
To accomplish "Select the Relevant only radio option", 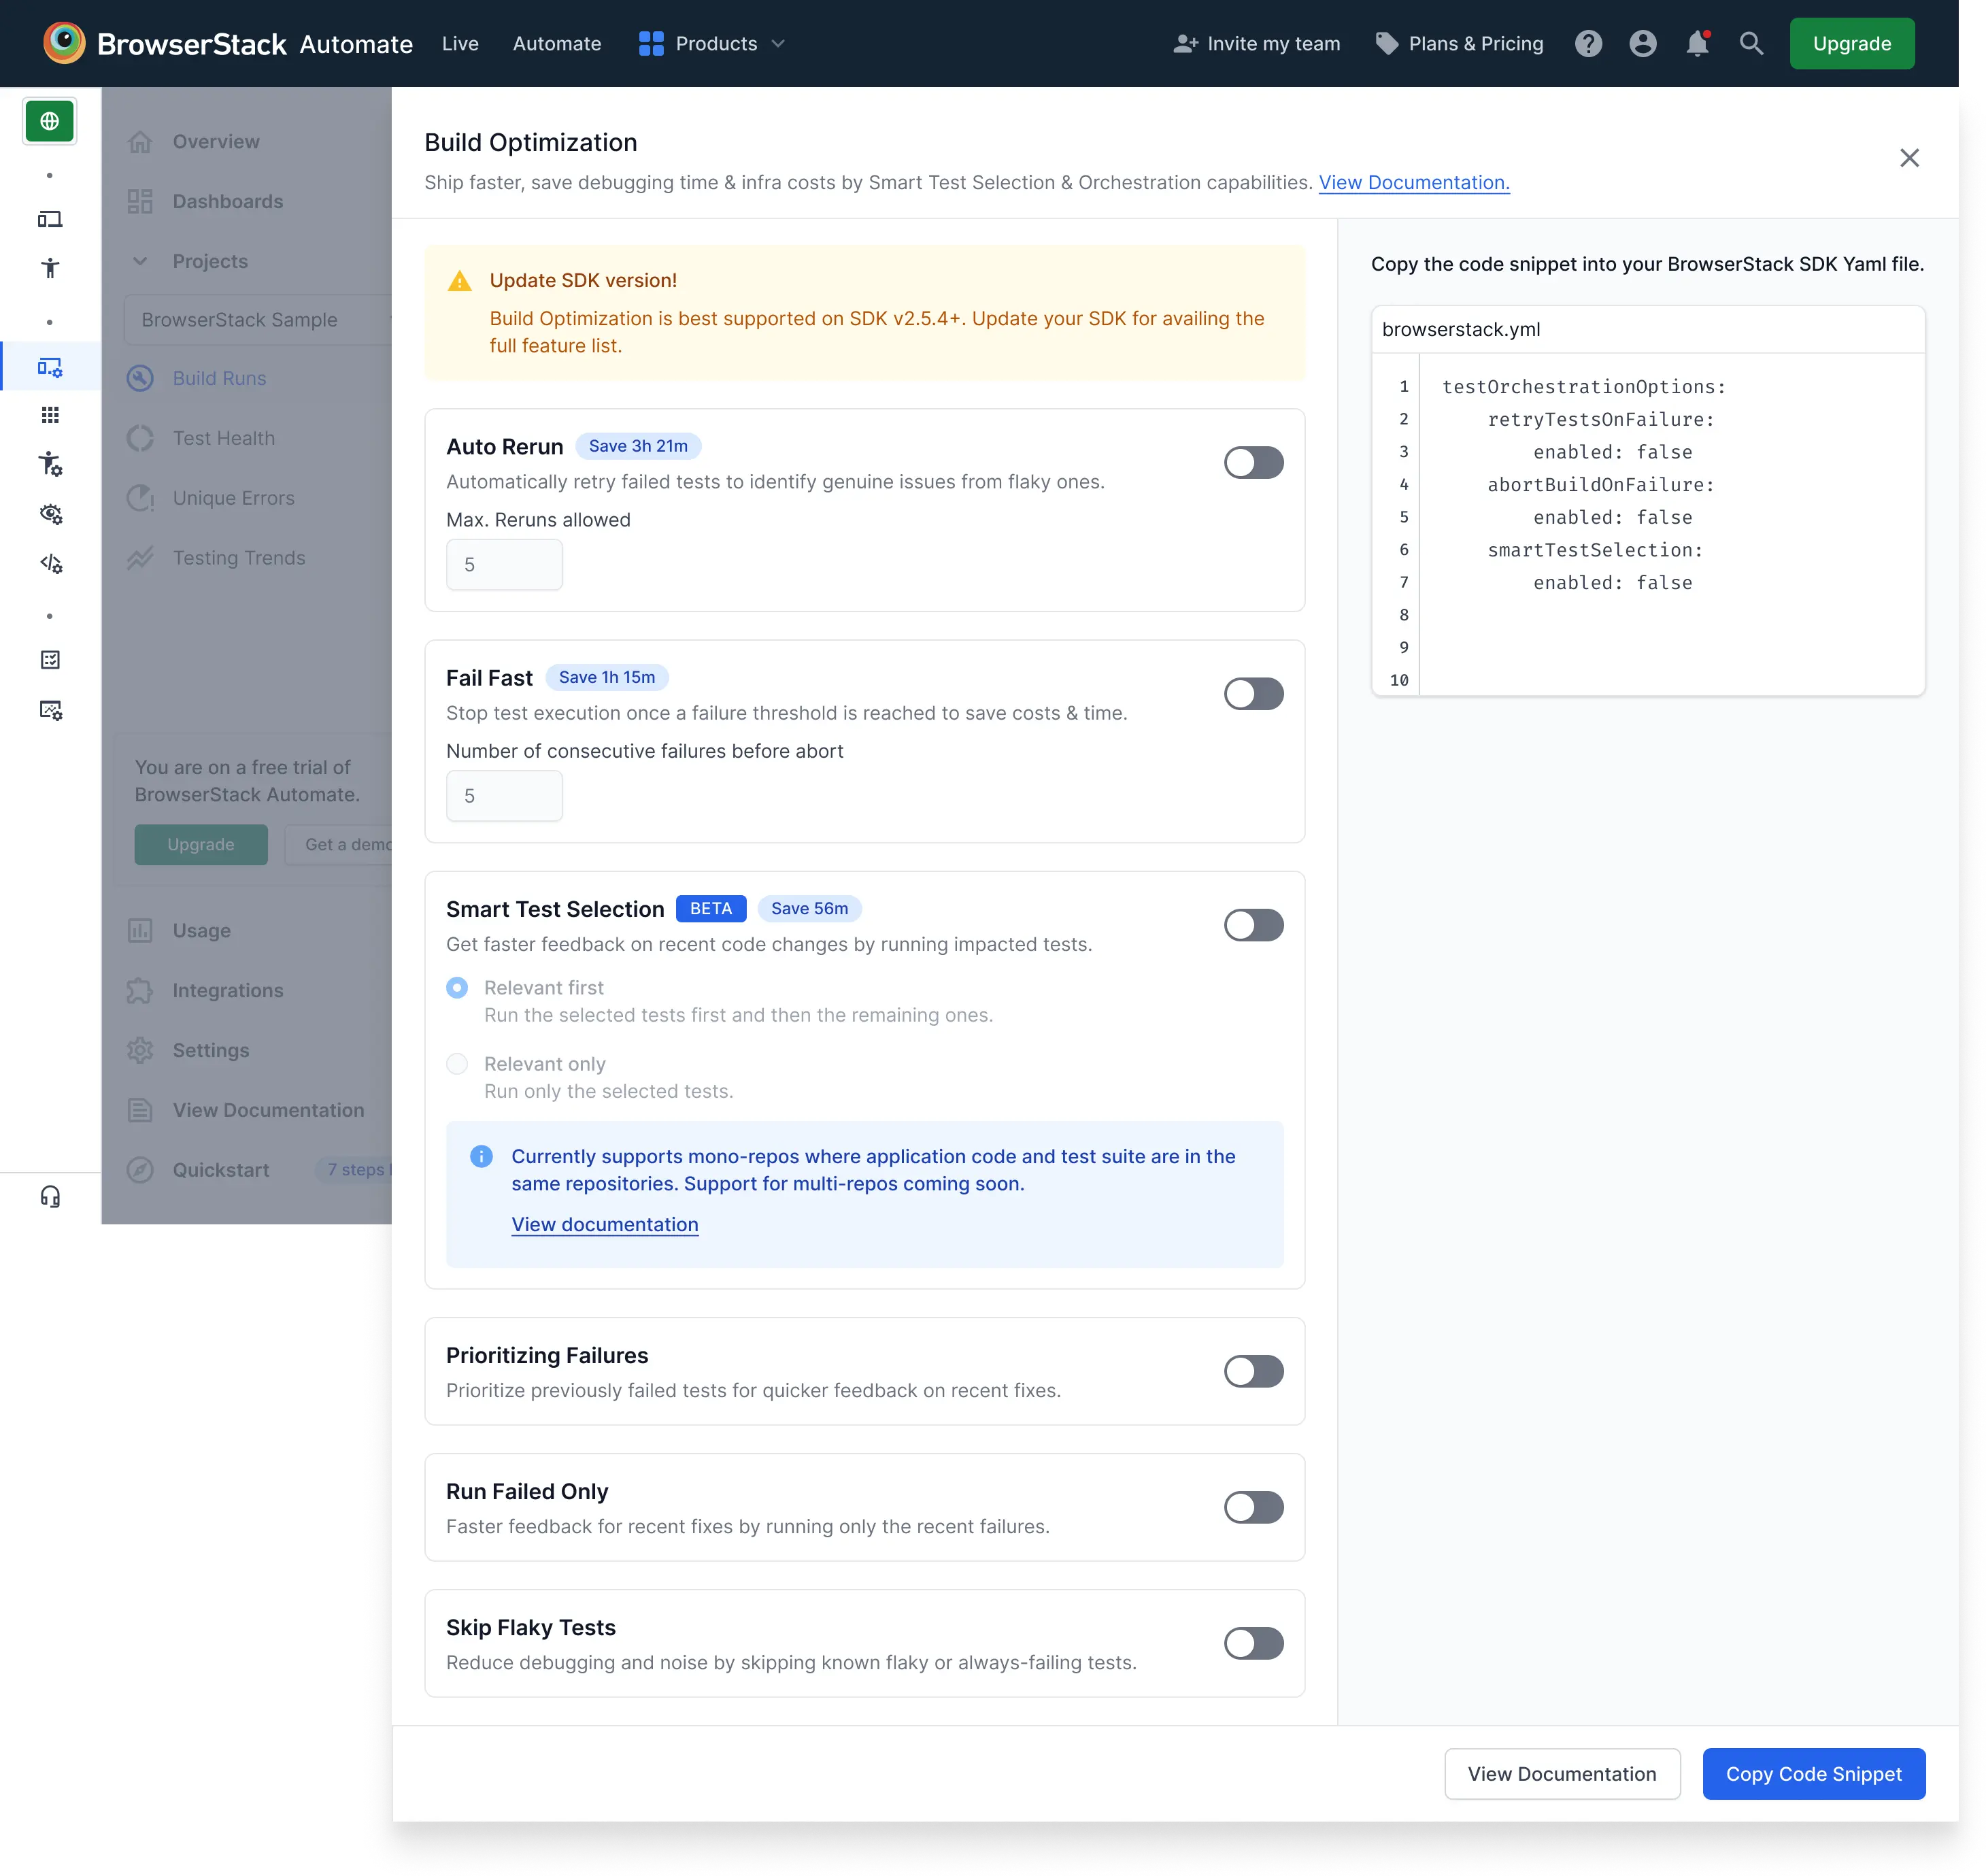I will (x=458, y=1063).
